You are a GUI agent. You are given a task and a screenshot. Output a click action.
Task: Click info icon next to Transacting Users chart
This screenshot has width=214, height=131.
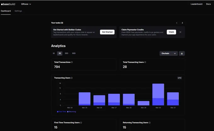[72, 78]
